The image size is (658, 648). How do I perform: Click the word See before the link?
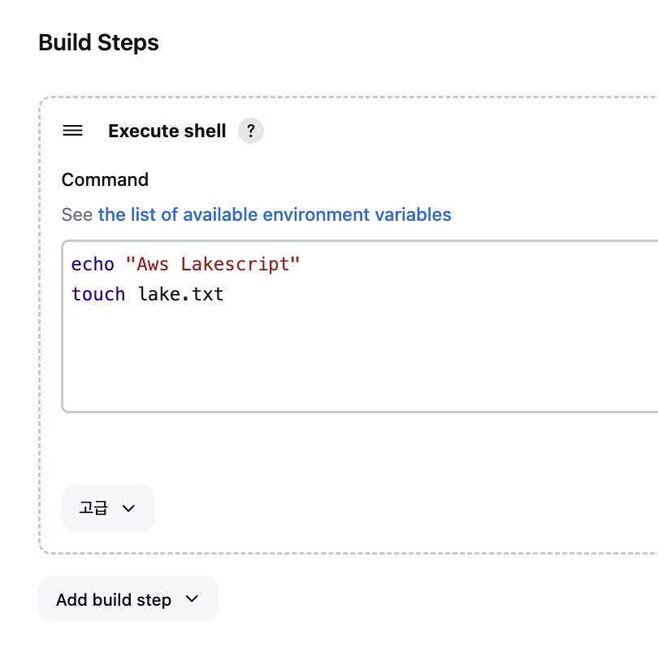(x=77, y=215)
